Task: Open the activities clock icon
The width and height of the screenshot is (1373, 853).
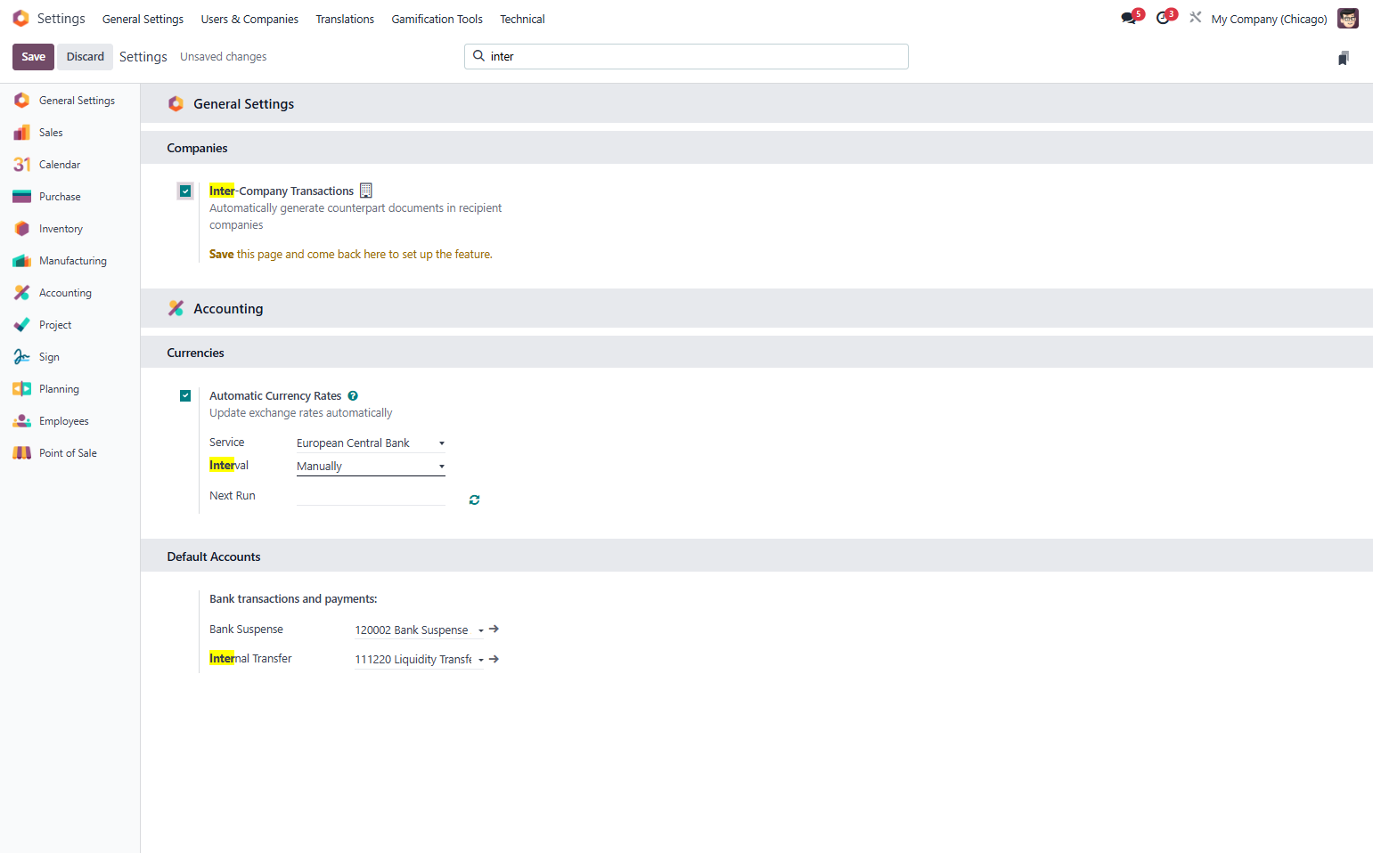Action: [x=1163, y=18]
